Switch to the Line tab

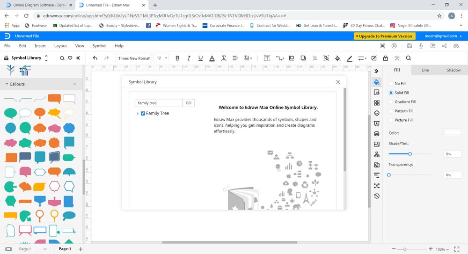tap(425, 70)
